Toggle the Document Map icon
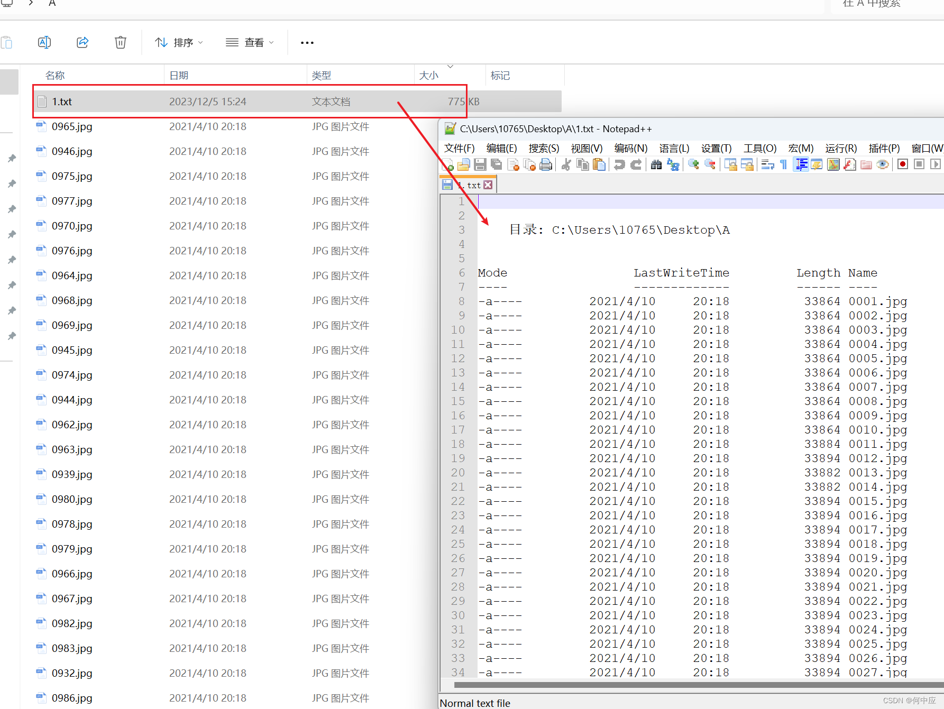944x709 pixels. (x=833, y=165)
